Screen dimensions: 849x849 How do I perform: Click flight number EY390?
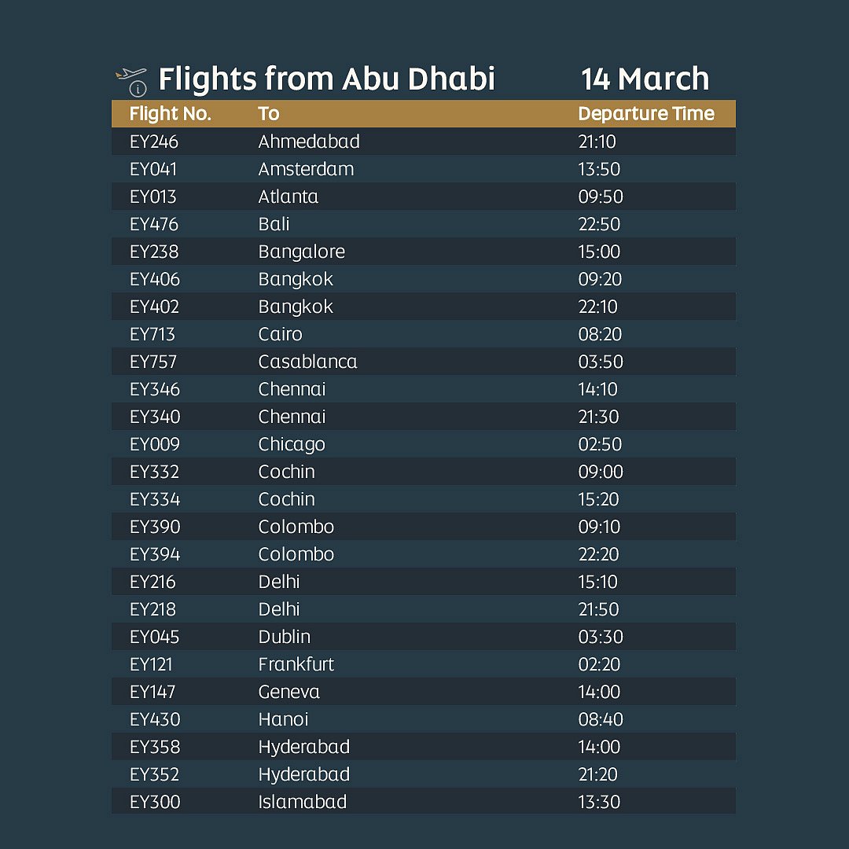[x=155, y=527]
